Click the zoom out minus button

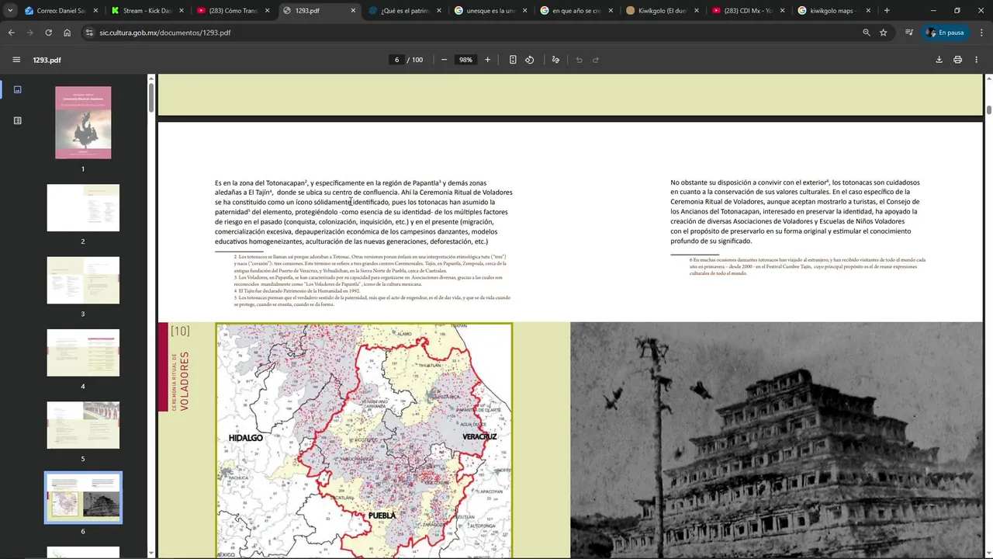(x=444, y=60)
